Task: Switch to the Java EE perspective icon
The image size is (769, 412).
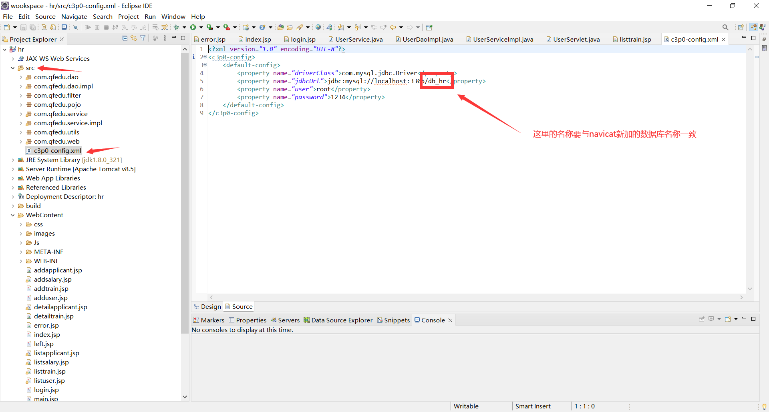Action: pos(754,27)
